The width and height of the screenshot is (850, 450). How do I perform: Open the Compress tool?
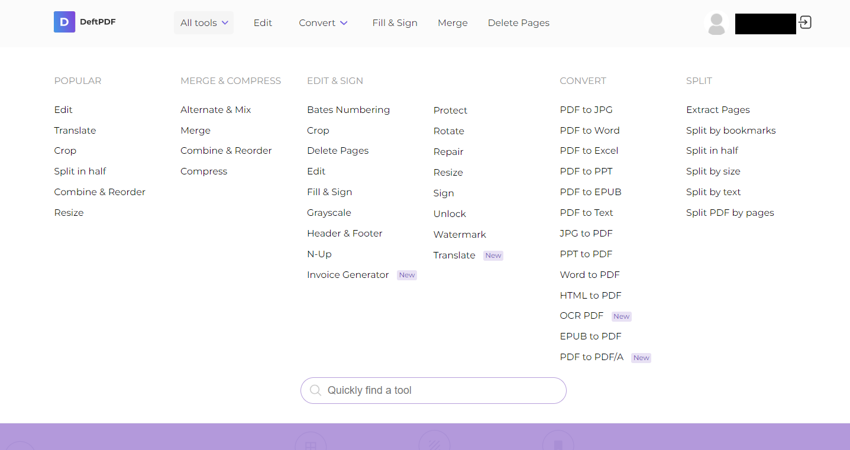point(203,171)
